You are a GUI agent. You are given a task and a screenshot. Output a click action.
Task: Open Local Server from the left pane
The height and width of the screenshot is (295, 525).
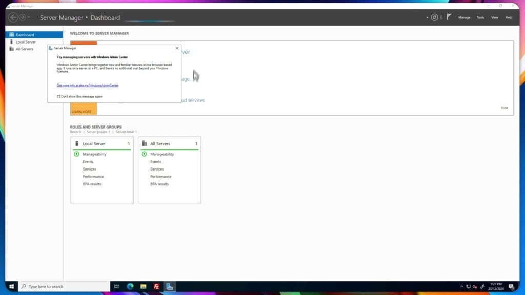coord(26,41)
